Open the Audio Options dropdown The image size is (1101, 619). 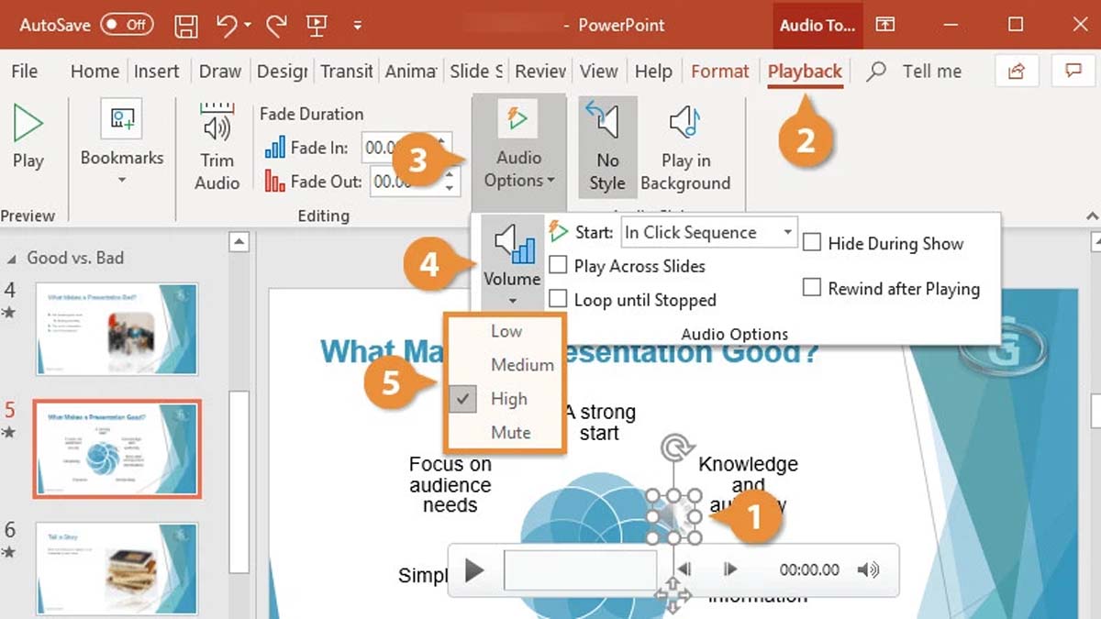[x=518, y=169]
